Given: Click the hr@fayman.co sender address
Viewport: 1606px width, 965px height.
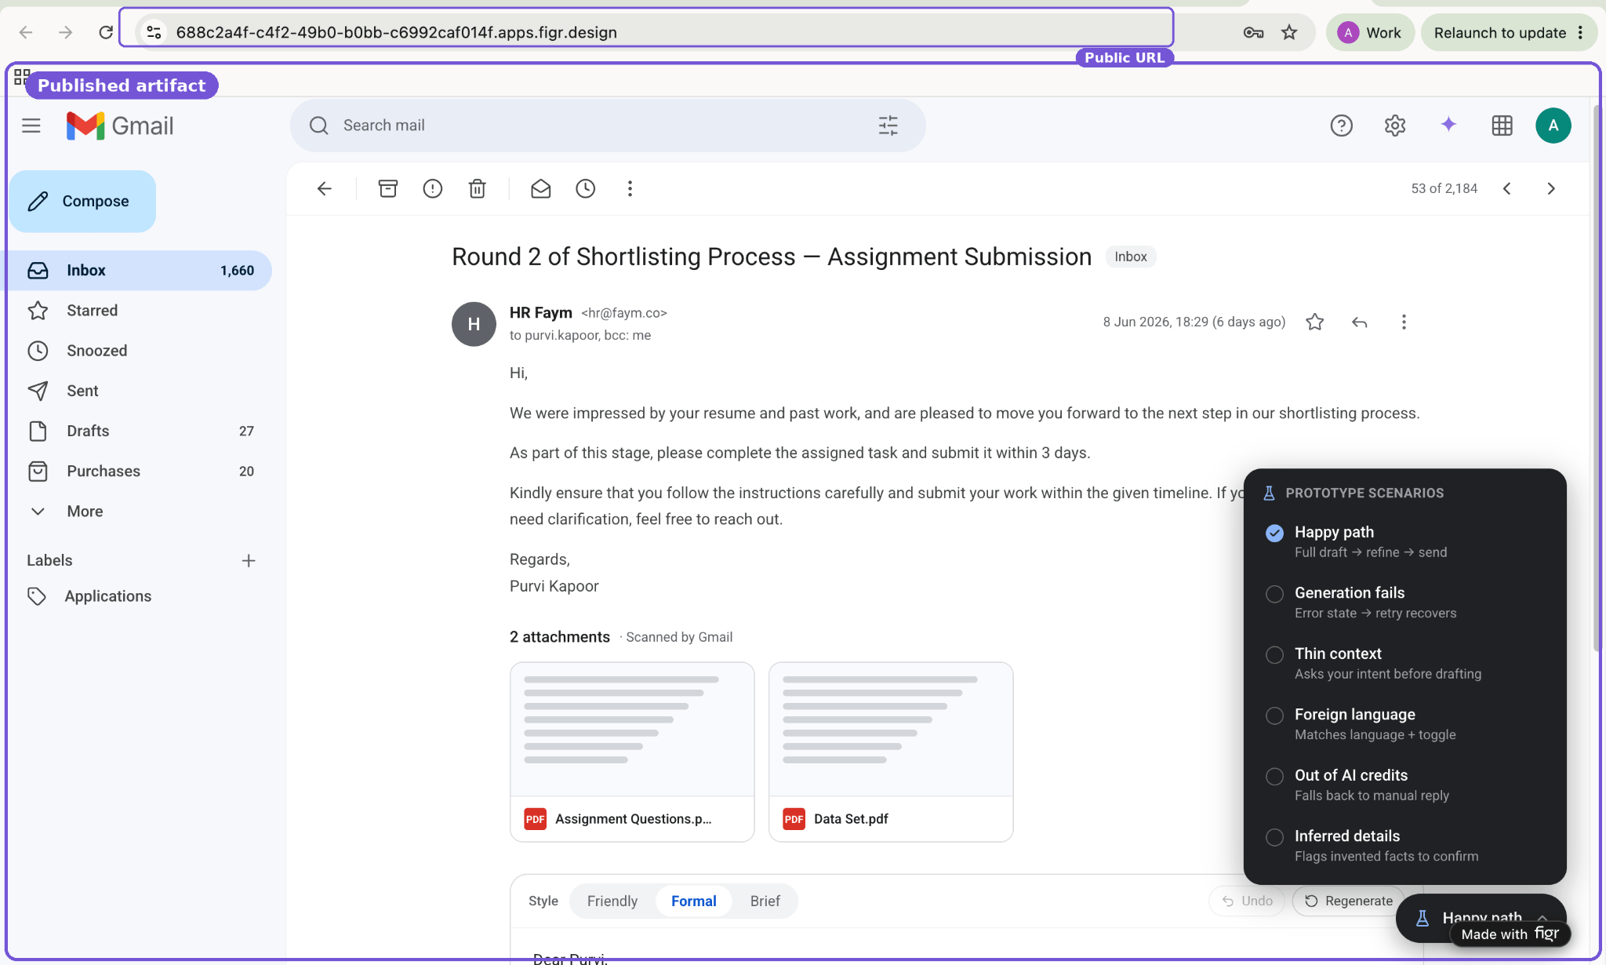Looking at the screenshot, I should [624, 313].
